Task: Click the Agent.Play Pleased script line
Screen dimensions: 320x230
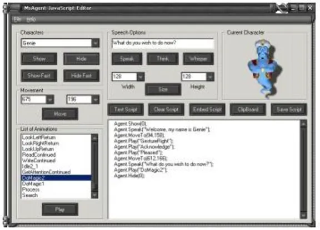Action: [x=138, y=152]
